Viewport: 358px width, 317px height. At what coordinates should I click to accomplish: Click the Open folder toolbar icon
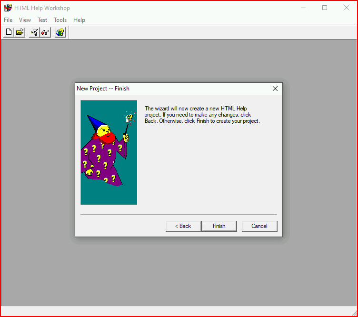click(20, 32)
